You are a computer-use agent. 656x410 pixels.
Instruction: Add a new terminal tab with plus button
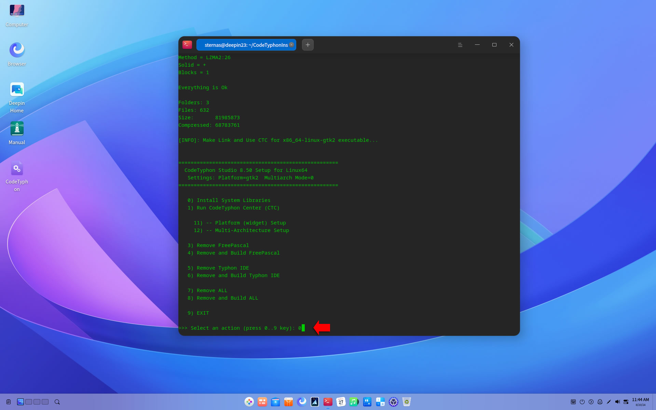point(307,45)
